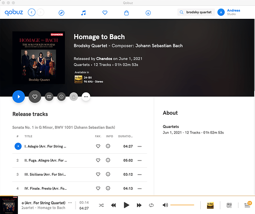Click the TITLE column header
The width and height of the screenshot is (255, 214).
click(28, 136)
